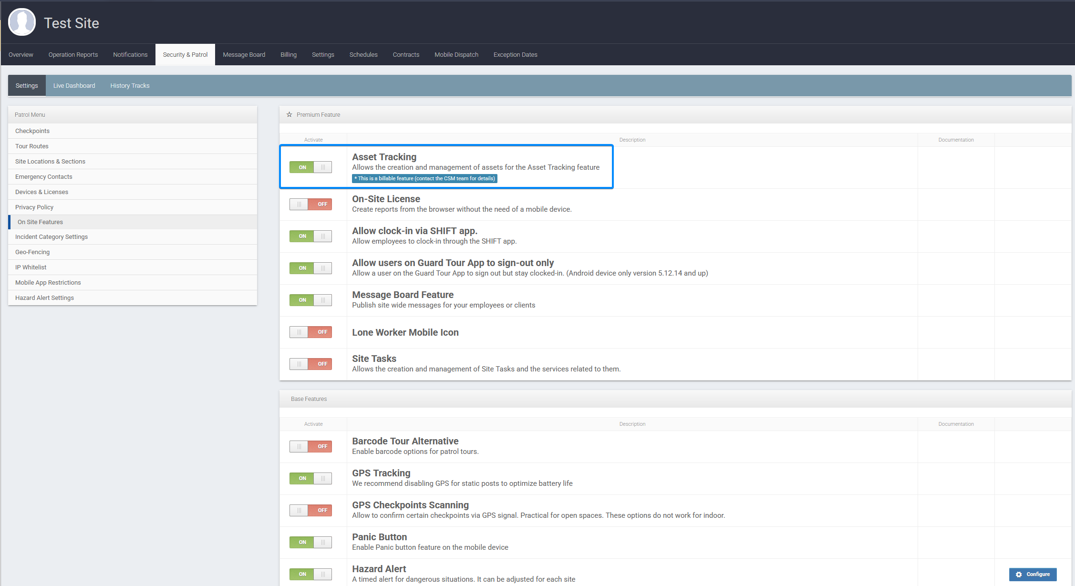
Task: Enable the Lone Worker Mobile Icon toggle
Action: pyautogui.click(x=310, y=332)
